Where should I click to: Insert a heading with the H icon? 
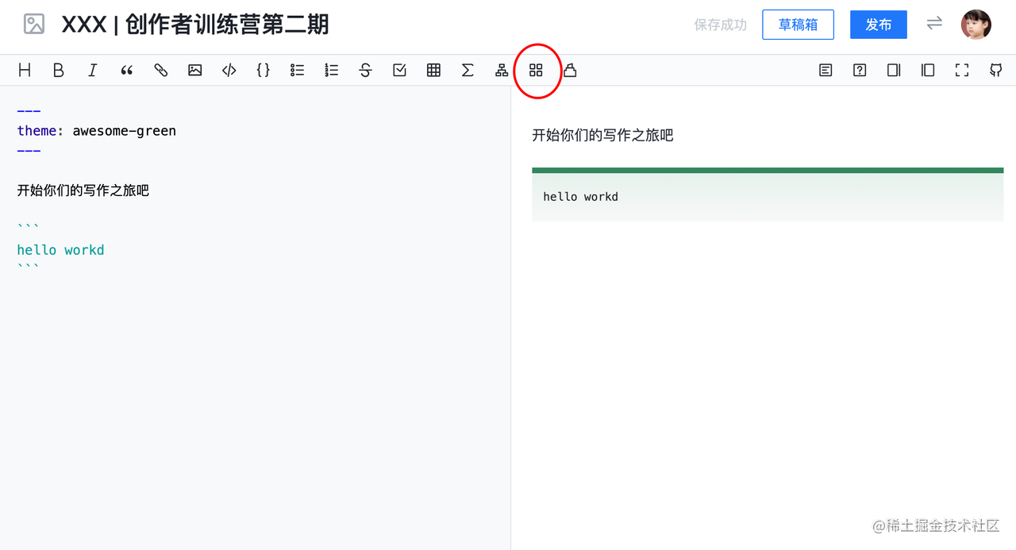click(x=25, y=71)
